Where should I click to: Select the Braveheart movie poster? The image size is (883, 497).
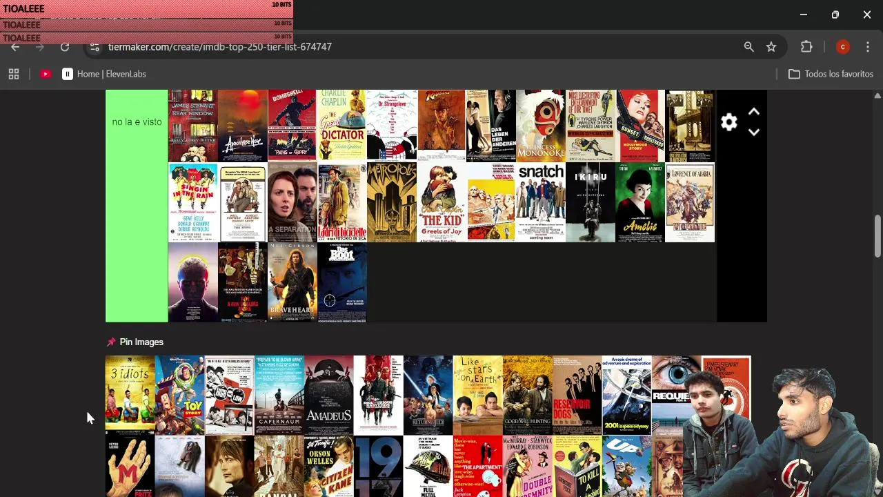[x=292, y=282]
